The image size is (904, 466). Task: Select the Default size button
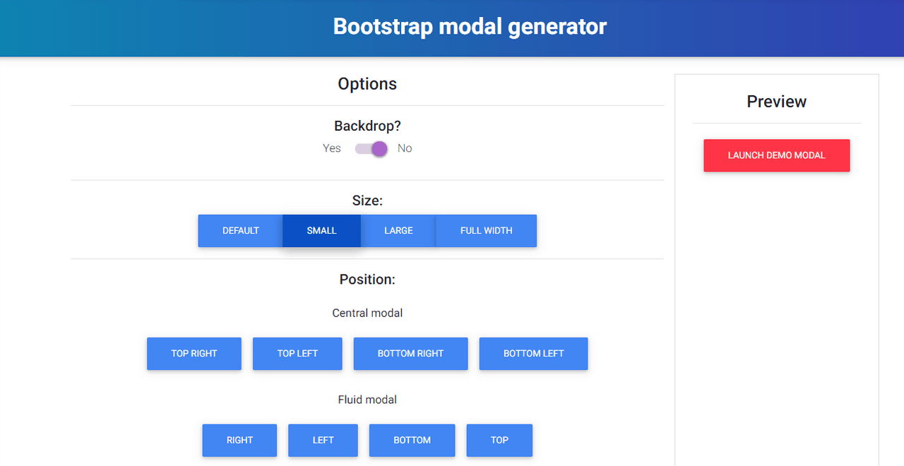pyautogui.click(x=241, y=231)
